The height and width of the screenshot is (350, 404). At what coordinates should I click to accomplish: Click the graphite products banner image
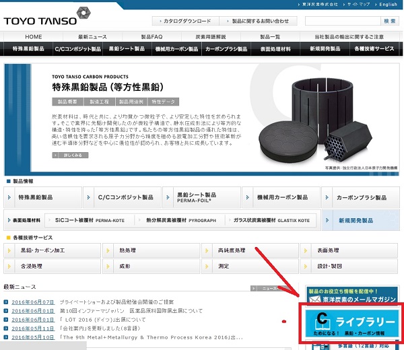[x=316, y=121]
